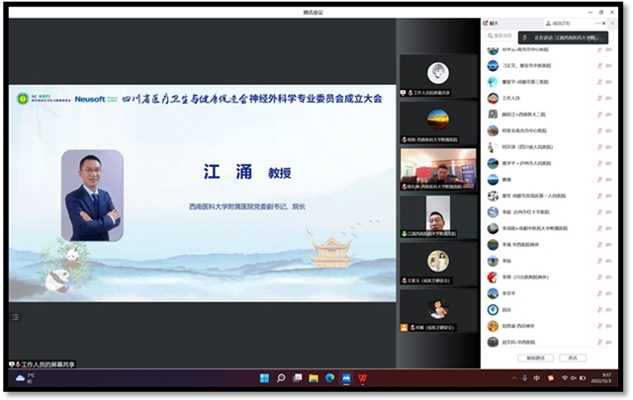Open Windows Start menu
Screen dimensions: 633x400
pos(265,378)
